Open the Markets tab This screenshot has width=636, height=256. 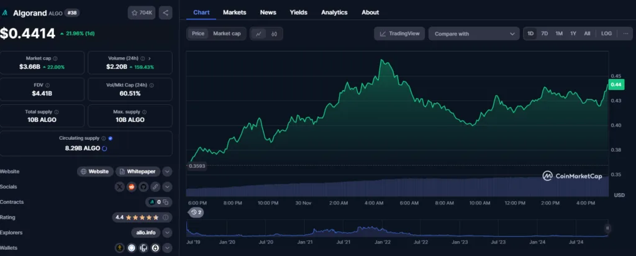(234, 12)
